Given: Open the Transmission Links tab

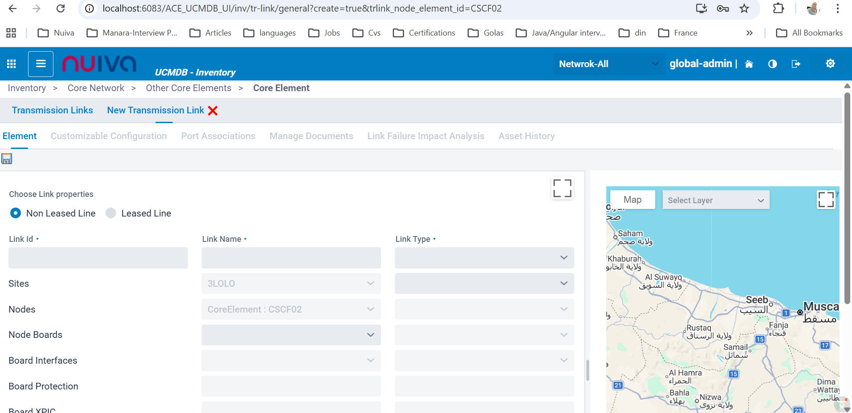Looking at the screenshot, I should (53, 110).
